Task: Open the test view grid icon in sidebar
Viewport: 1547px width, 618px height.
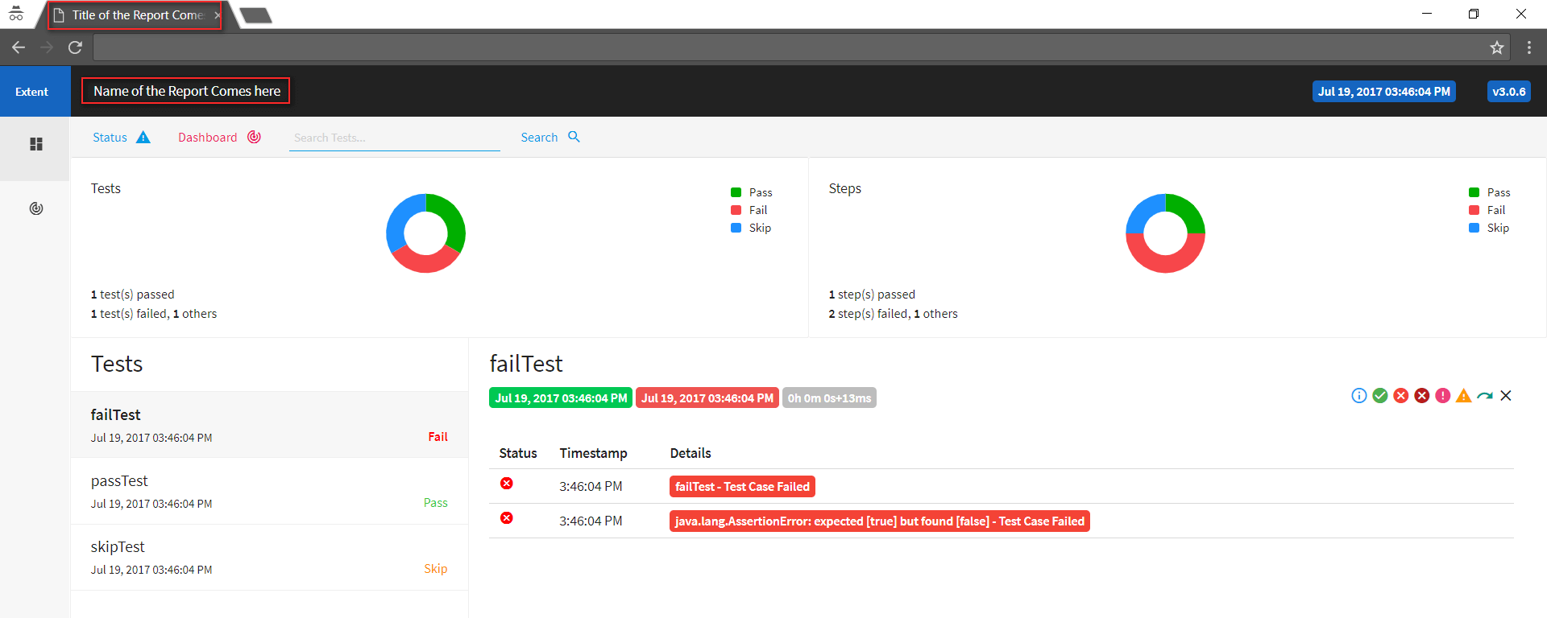Action: tap(35, 144)
